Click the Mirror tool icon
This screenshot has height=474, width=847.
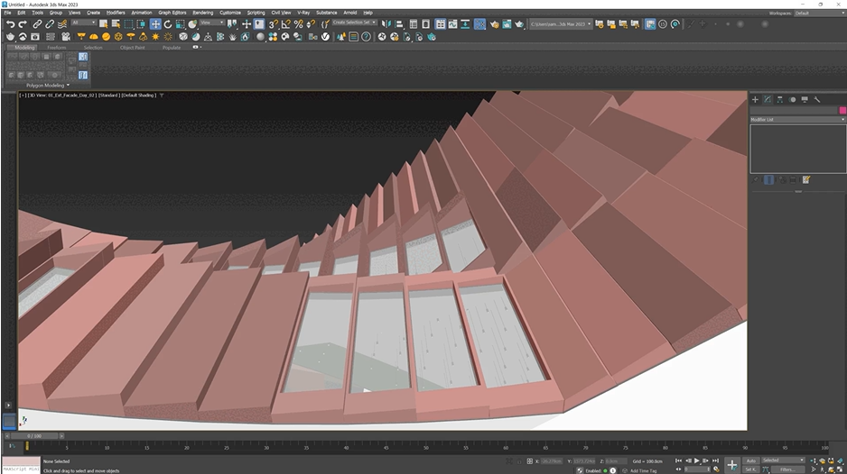(387, 24)
